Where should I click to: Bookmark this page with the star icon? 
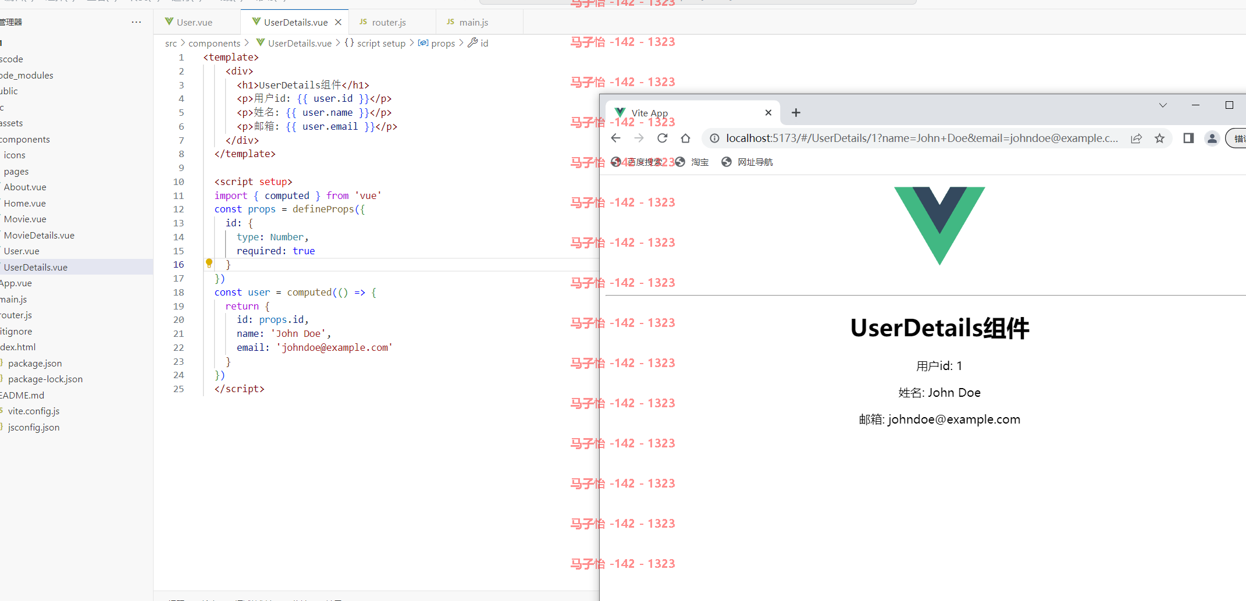[1159, 138]
